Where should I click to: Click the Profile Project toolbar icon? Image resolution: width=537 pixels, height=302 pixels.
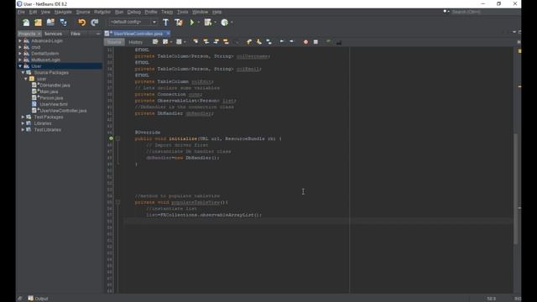pyautogui.click(x=224, y=23)
